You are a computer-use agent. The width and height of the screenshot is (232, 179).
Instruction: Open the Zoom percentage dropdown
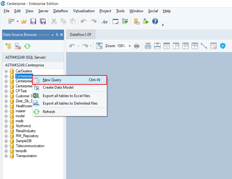(130, 46)
